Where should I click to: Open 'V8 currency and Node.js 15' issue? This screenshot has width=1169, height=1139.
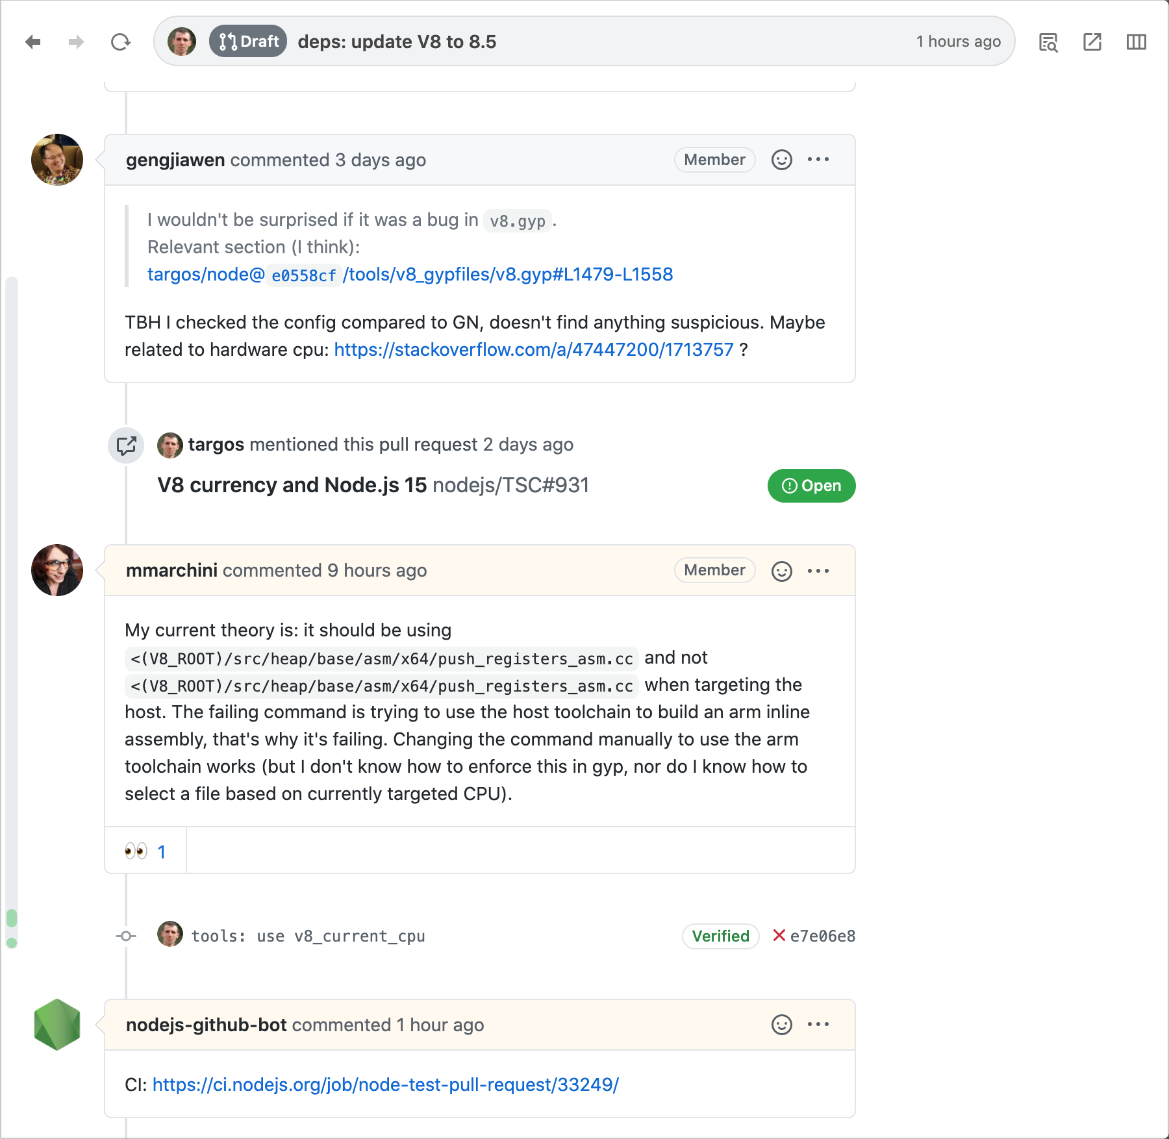pyautogui.click(x=292, y=486)
